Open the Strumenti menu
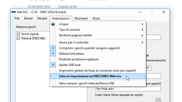The image size is (182, 102). tap(81, 18)
